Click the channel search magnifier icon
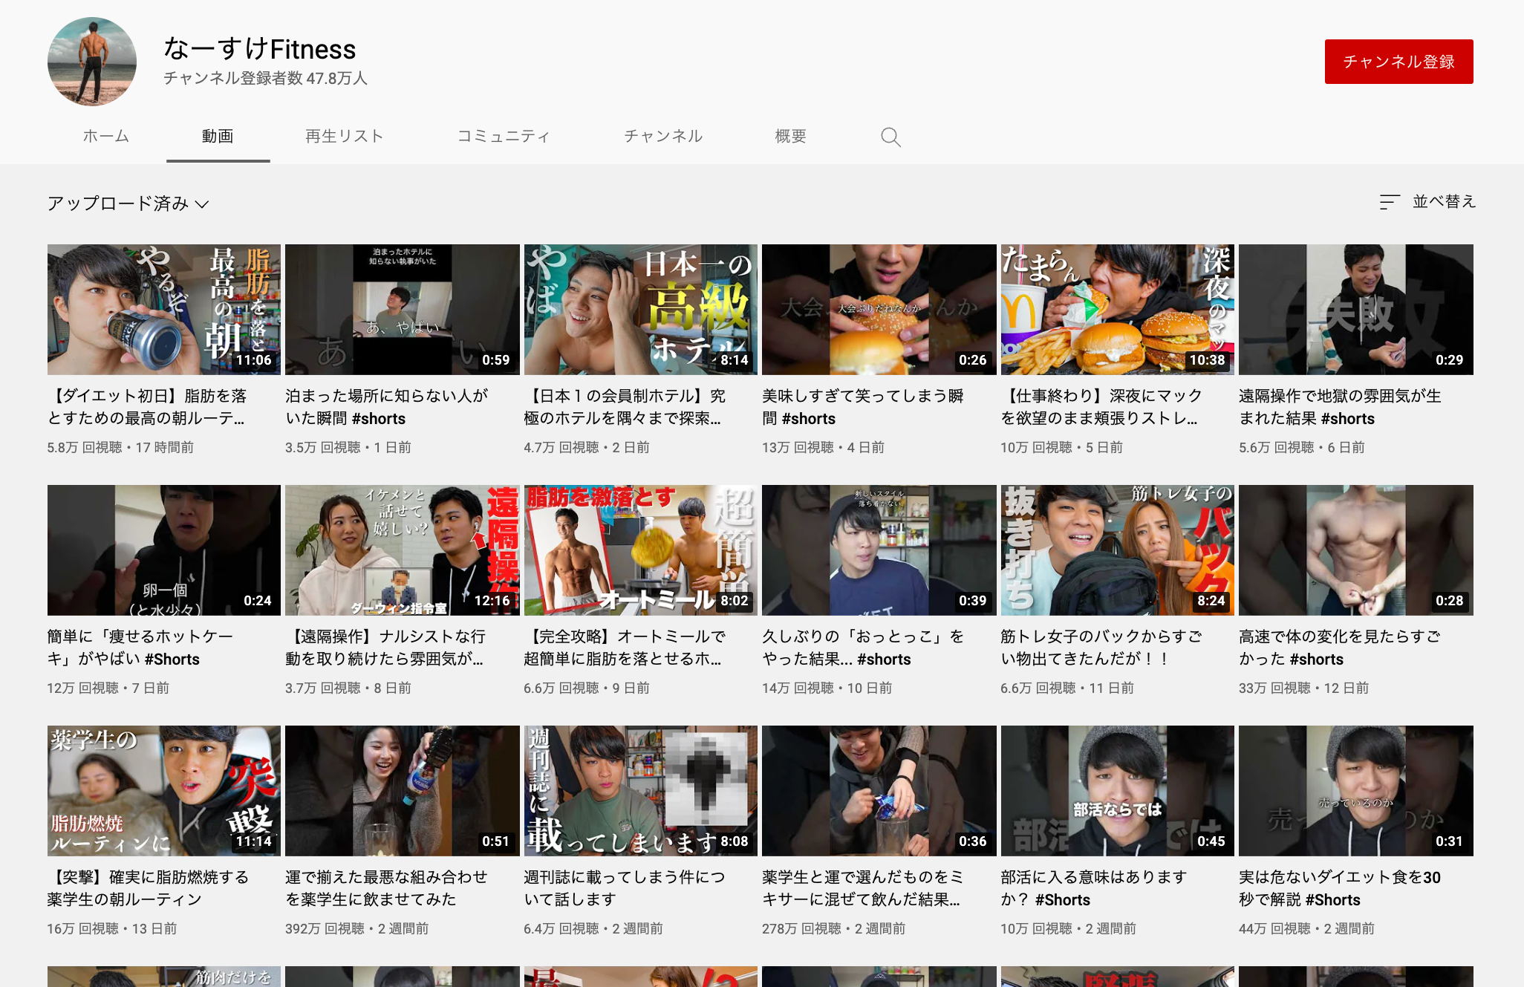The width and height of the screenshot is (1524, 987). [x=890, y=137]
